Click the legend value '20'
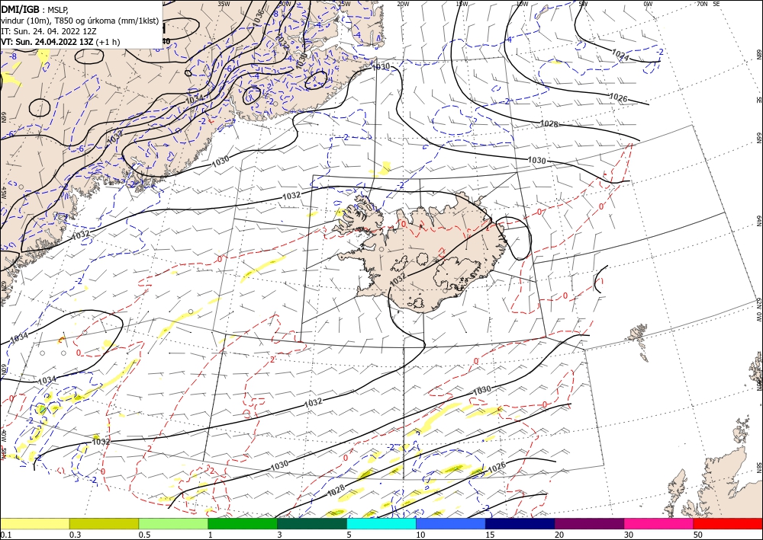 point(559,535)
